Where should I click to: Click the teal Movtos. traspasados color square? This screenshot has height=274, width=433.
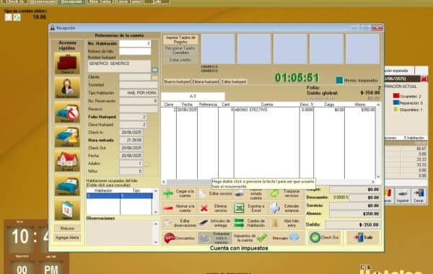[x=339, y=80]
